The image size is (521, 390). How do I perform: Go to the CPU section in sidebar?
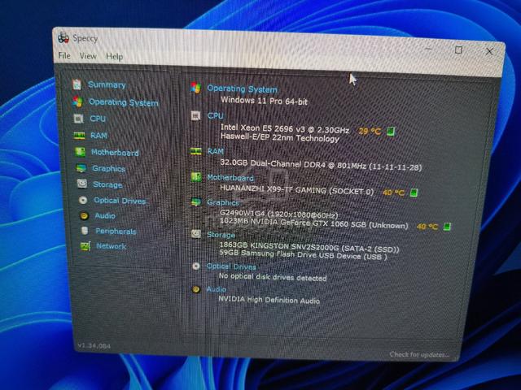coord(98,119)
